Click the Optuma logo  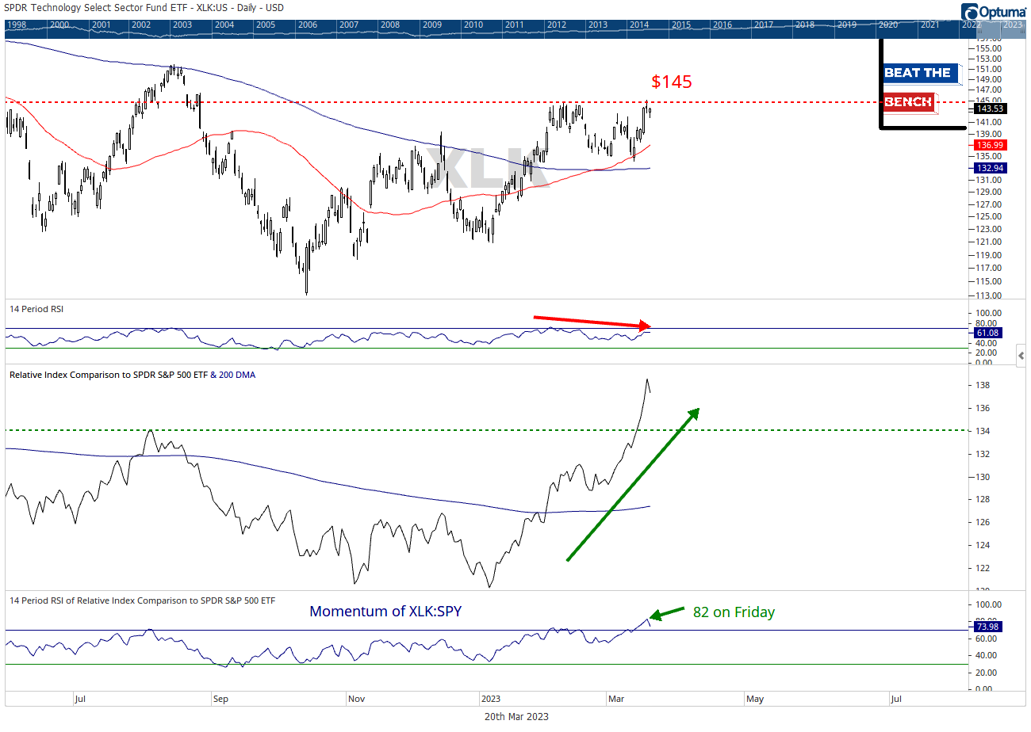993,12
